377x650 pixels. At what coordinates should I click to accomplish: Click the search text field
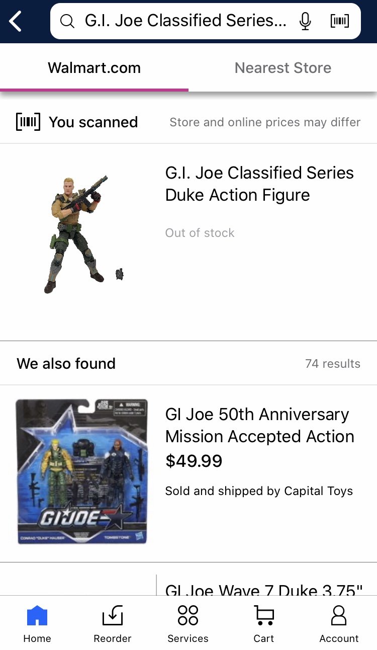pos(186,21)
